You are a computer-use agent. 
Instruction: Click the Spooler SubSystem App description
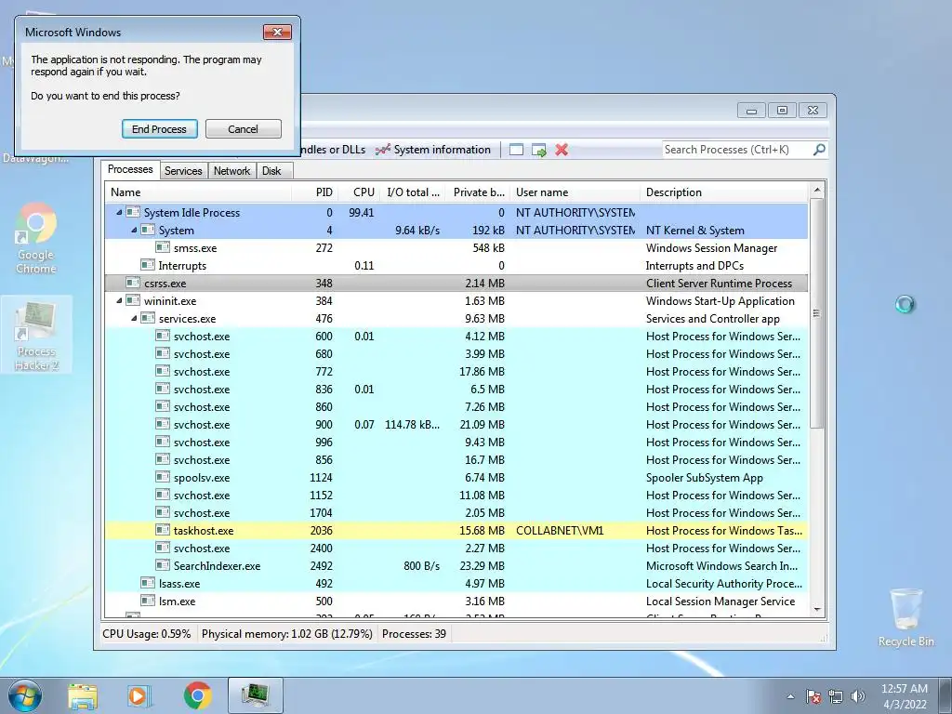pos(705,478)
